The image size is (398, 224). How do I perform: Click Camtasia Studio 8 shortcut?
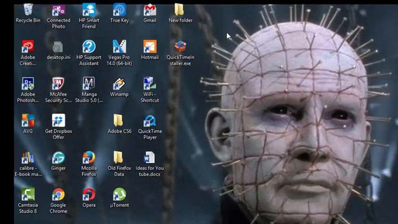28,194
